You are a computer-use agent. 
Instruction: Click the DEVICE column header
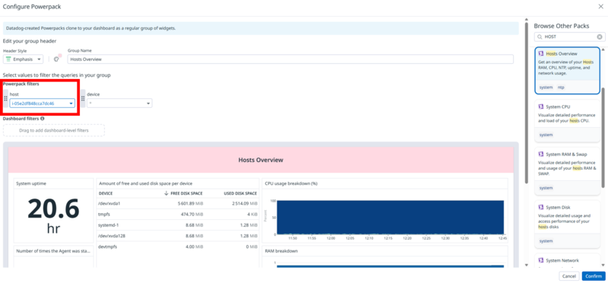click(x=106, y=193)
